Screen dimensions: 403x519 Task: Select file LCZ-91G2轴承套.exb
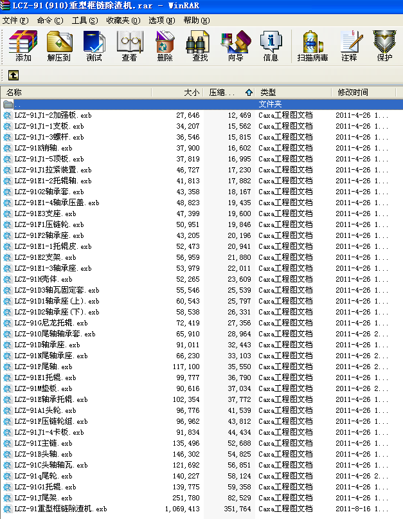point(49,192)
